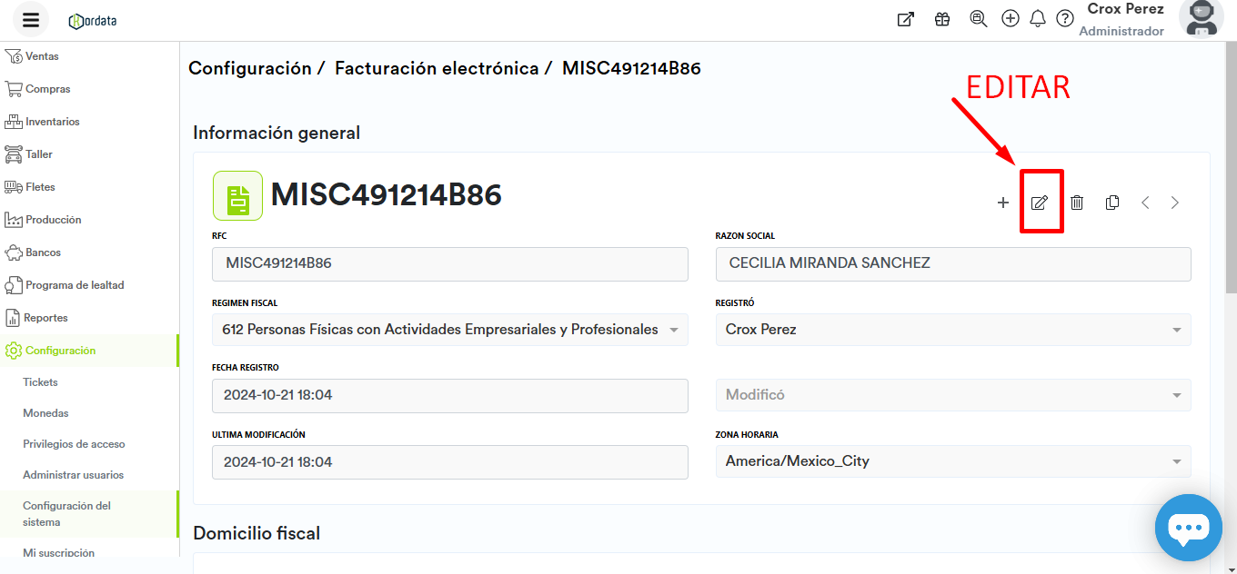The height and width of the screenshot is (574, 1237).
Task: Click the trash delete icon
Action: (x=1077, y=203)
